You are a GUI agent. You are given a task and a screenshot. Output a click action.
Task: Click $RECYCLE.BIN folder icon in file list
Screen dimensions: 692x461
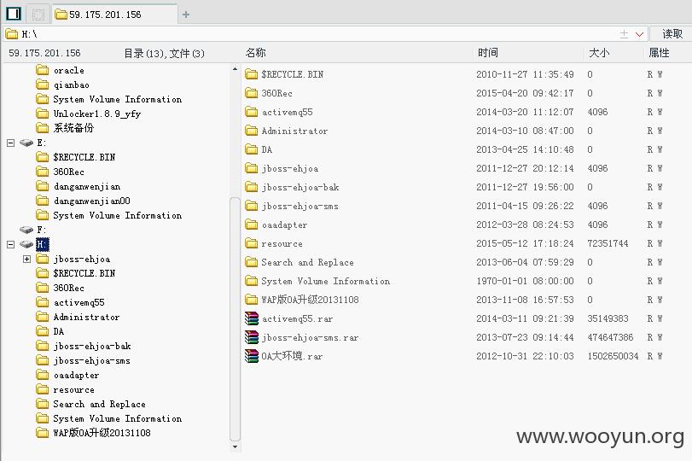pos(252,74)
